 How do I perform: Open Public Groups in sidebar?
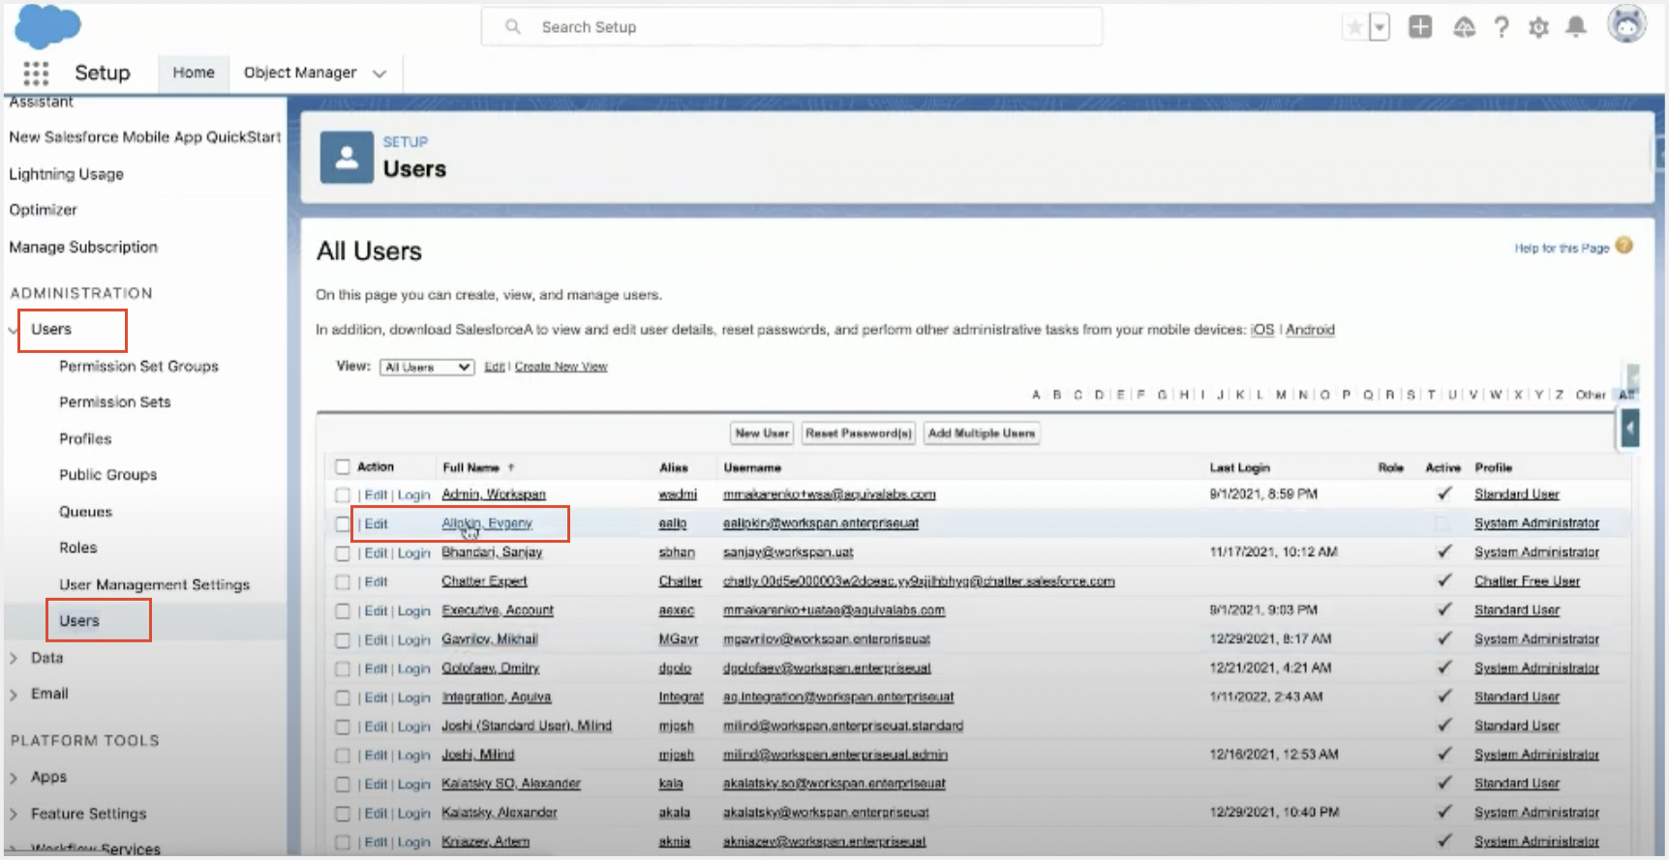tap(107, 475)
